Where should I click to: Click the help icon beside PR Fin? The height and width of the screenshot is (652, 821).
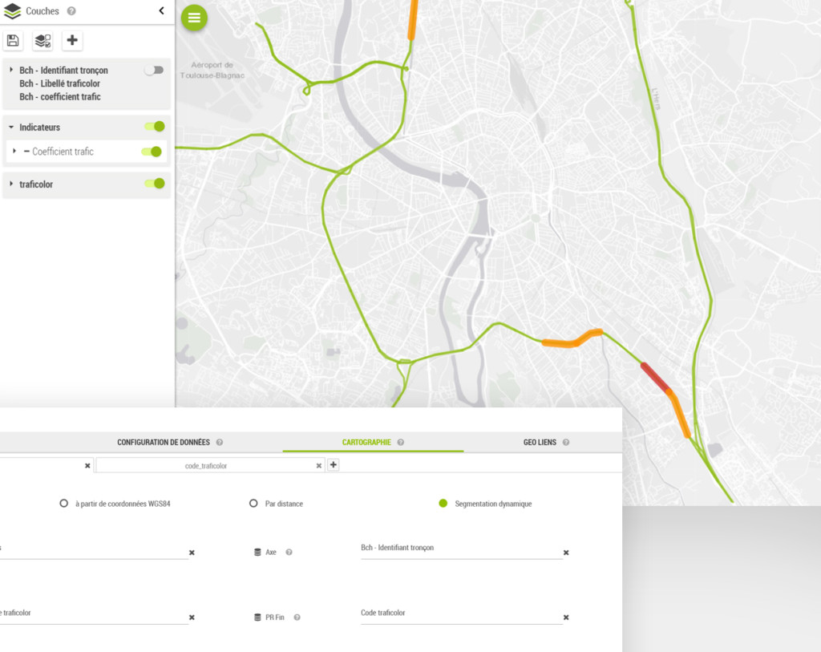pyautogui.click(x=297, y=618)
